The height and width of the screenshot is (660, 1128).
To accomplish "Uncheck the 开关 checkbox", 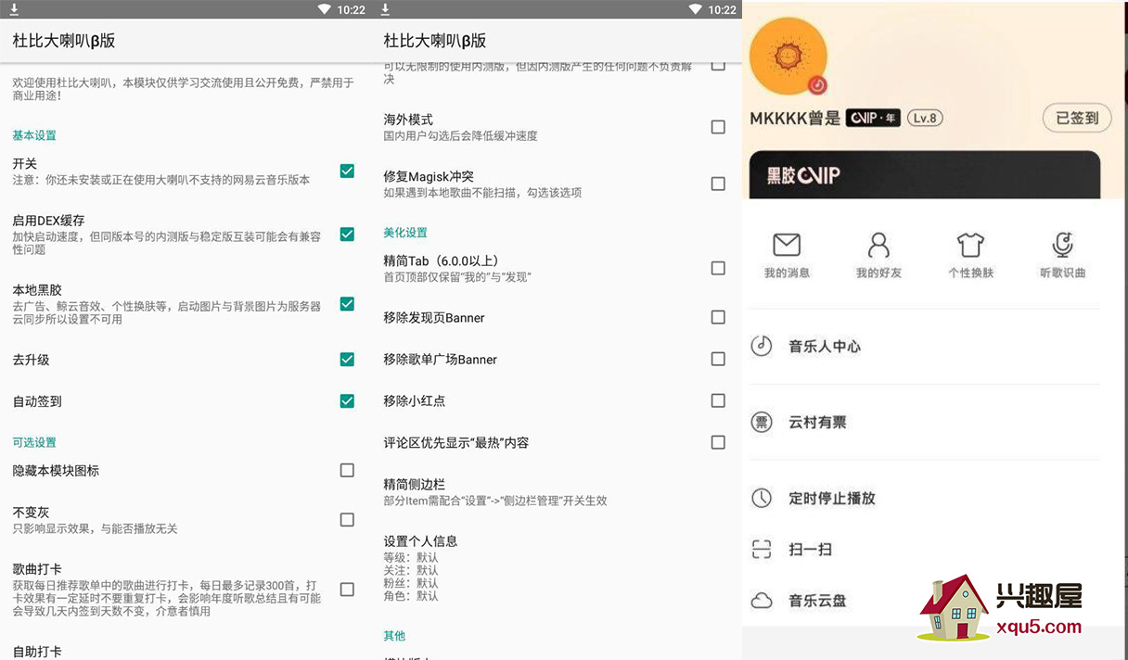I will [x=347, y=171].
